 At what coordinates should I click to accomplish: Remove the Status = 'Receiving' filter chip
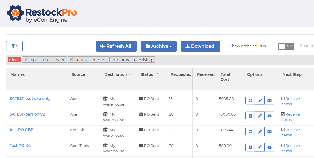(114, 60)
